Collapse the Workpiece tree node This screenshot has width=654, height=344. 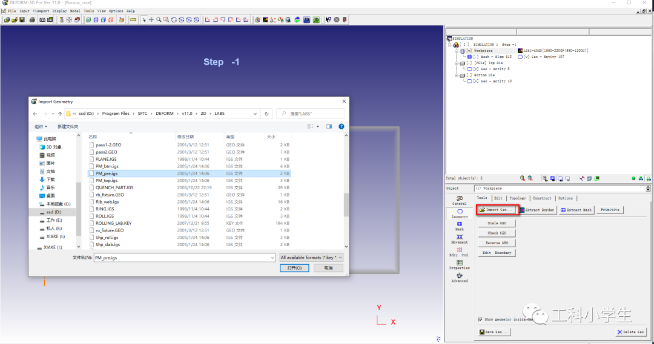pos(457,51)
